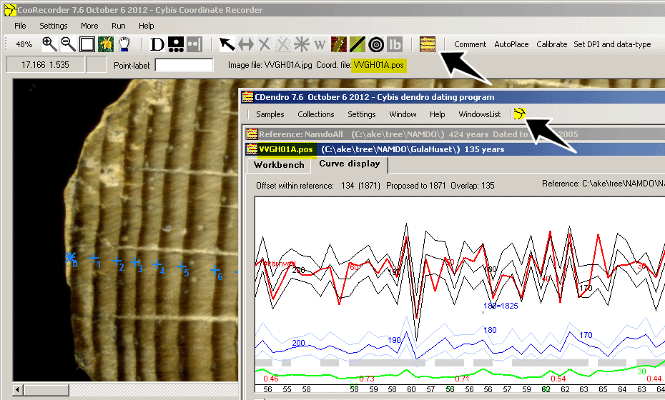Screen dimensions: 665x400
Task: Click ring point marker 3 on the image
Action: point(135,262)
